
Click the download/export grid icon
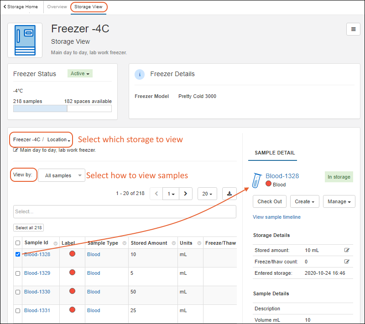[x=229, y=194]
